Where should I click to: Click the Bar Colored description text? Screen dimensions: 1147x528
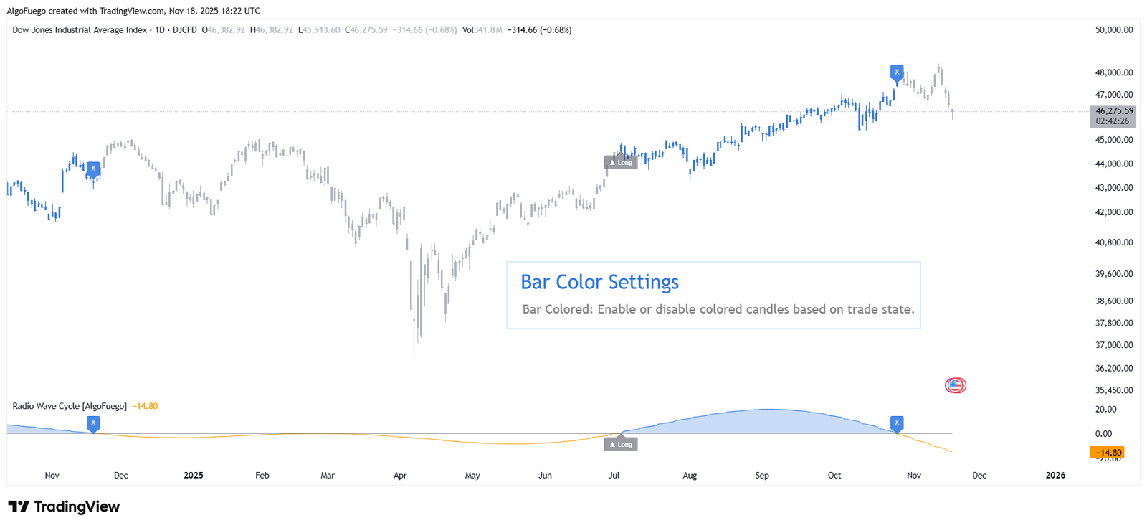[718, 309]
